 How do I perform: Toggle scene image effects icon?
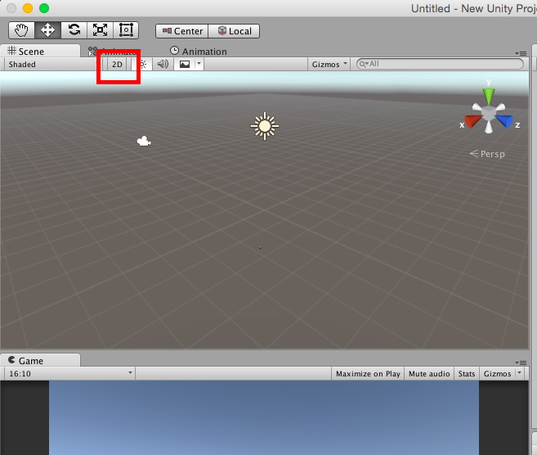185,65
